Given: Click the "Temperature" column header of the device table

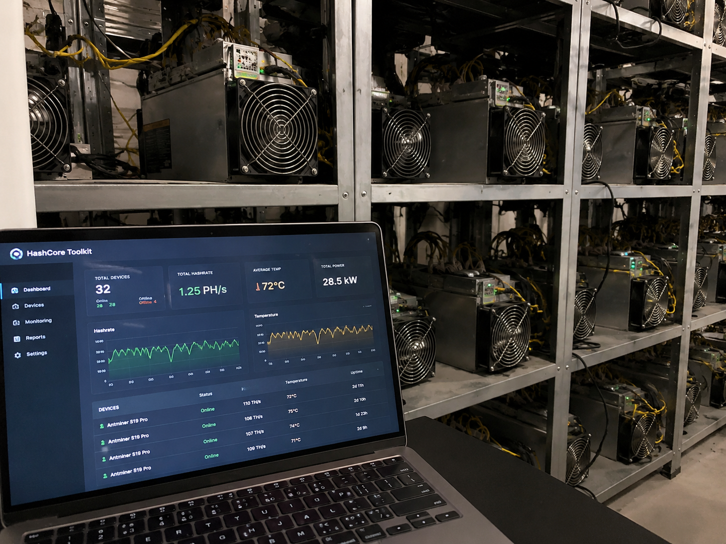Looking at the screenshot, I should coord(296,381).
